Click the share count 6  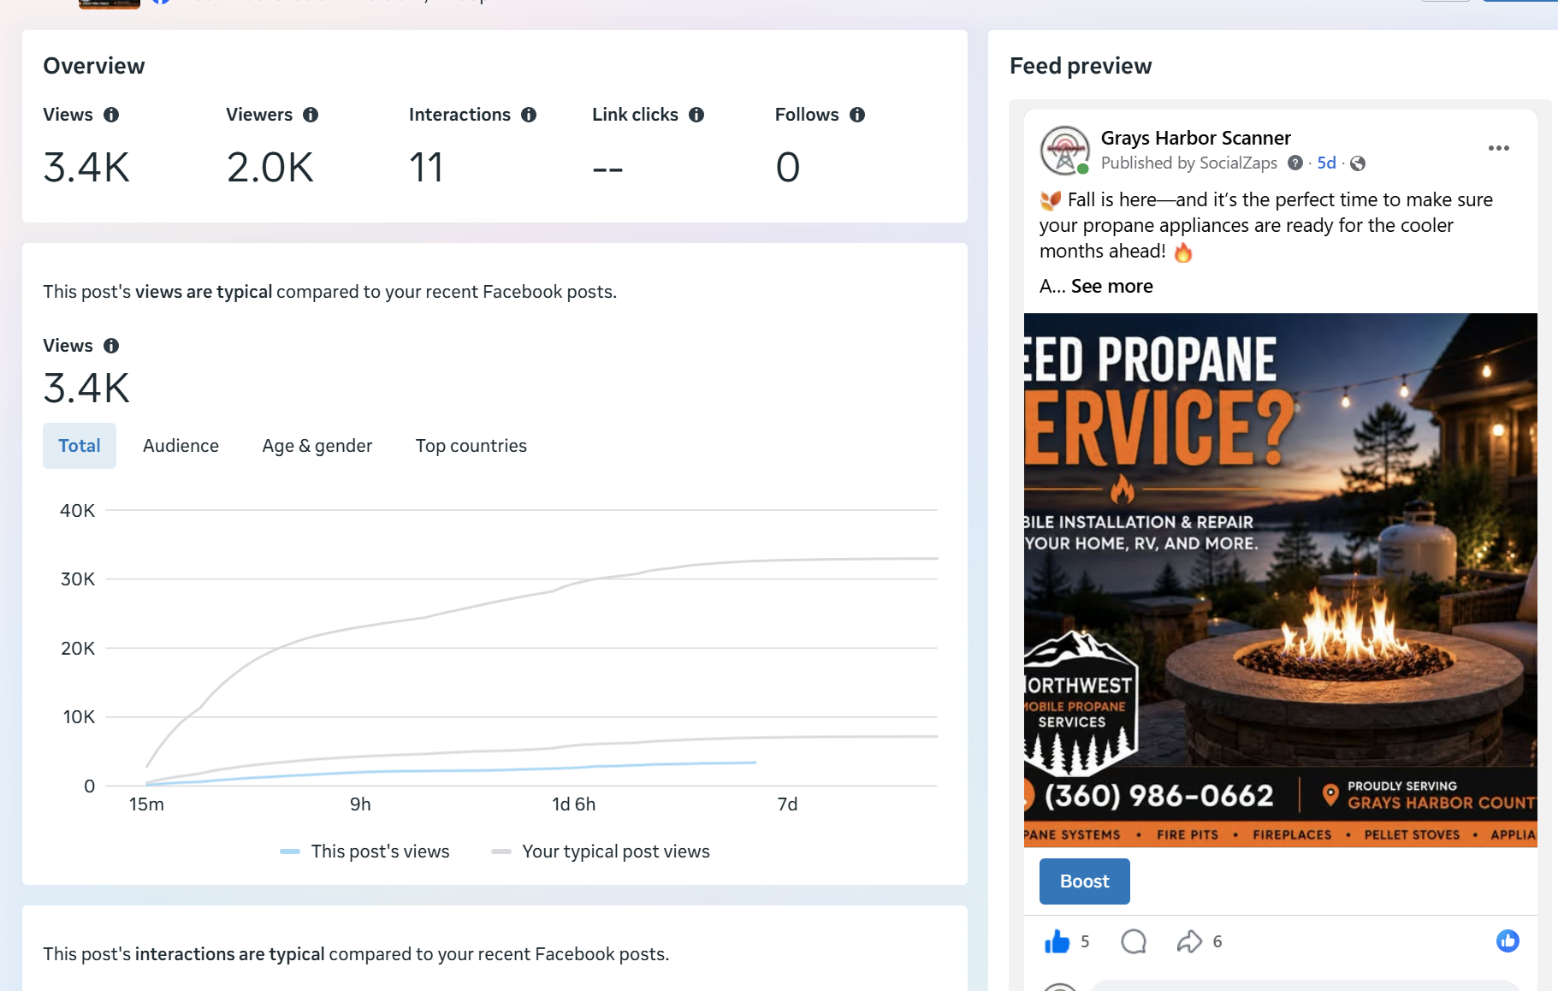pyautogui.click(x=1217, y=942)
